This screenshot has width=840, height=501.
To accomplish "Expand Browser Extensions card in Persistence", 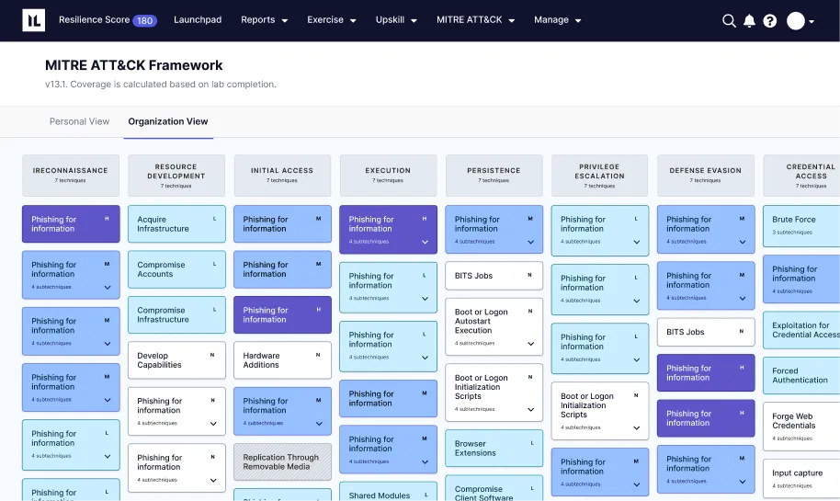I will [x=494, y=449].
